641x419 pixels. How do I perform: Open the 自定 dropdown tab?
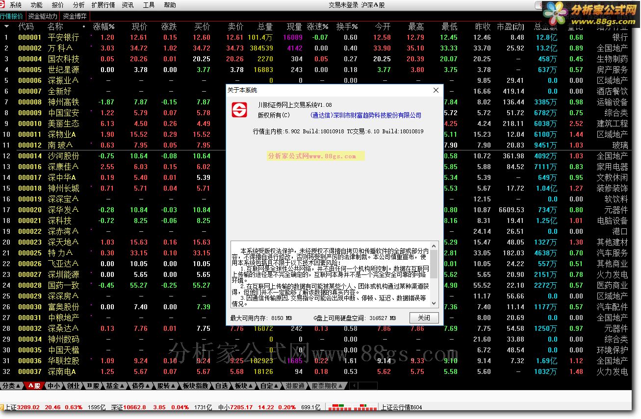pyautogui.click(x=270, y=386)
